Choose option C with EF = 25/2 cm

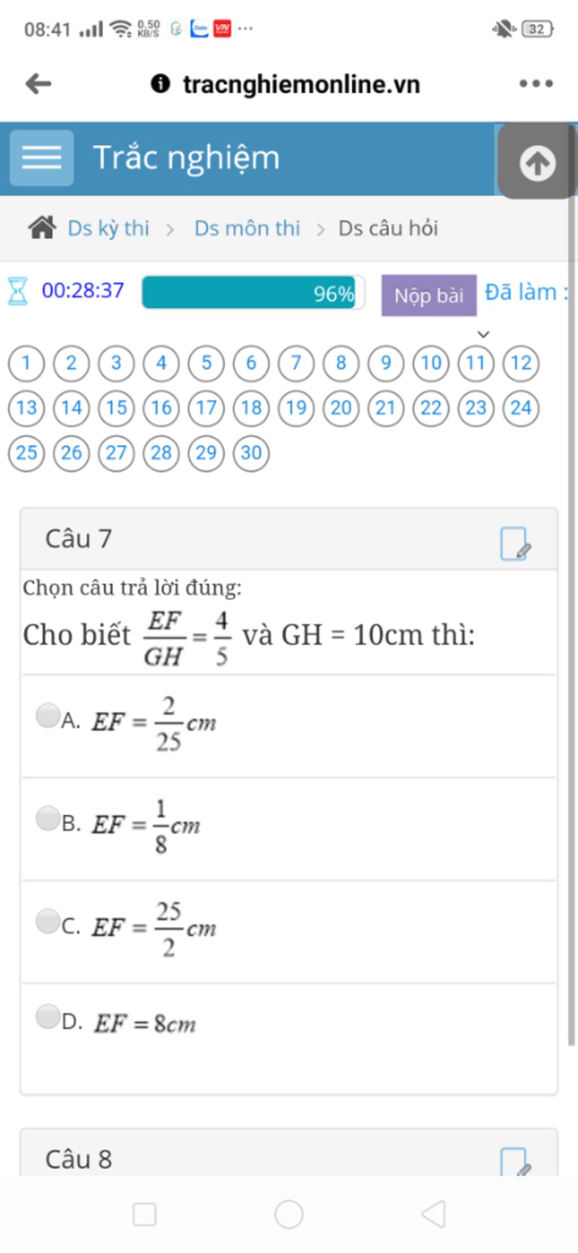click(x=48, y=921)
